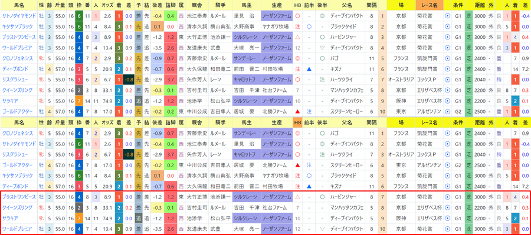Click black -0.8 cell in upper table
This screenshot has height=235, width=531.
coord(129,80)
